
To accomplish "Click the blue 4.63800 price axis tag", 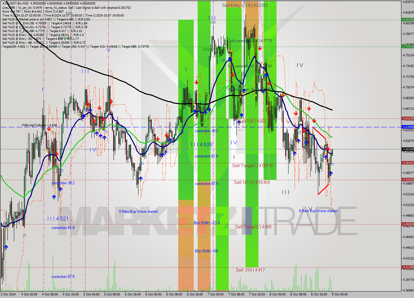I will (x=408, y=127).
